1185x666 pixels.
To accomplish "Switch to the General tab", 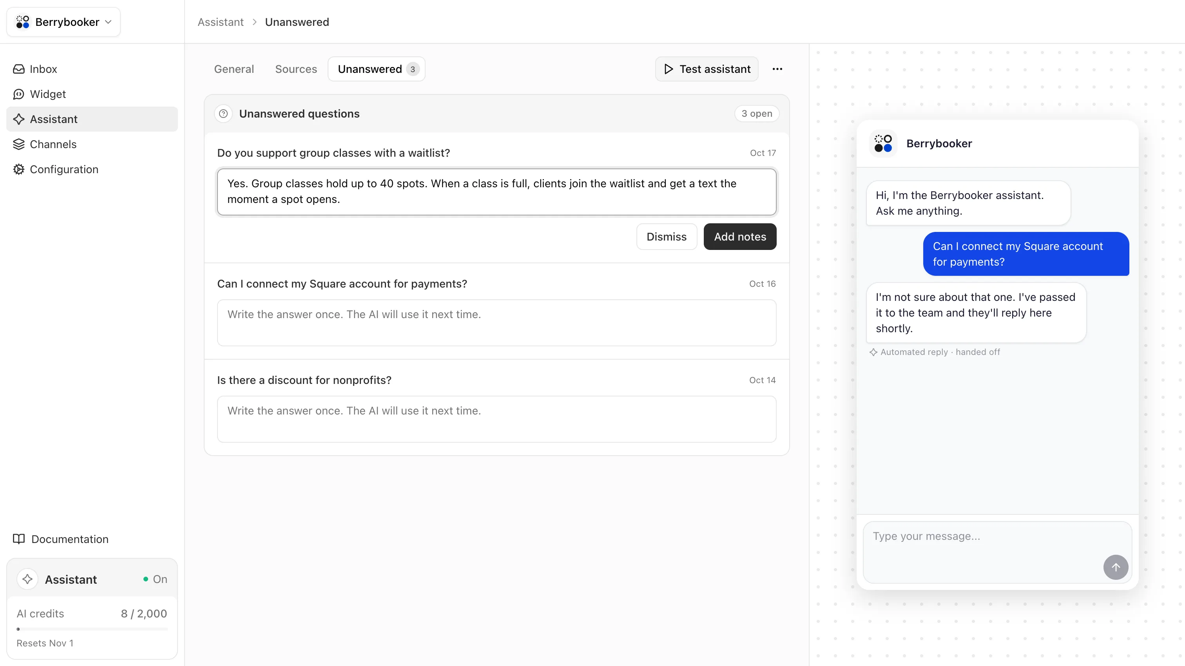I will 234,69.
